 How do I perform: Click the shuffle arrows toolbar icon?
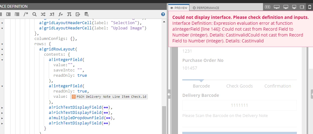click(43, 14)
